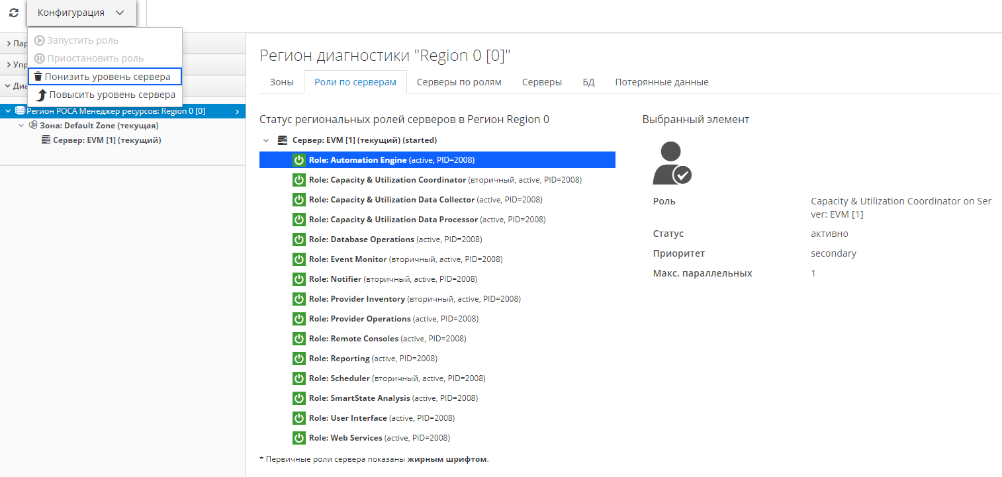Select Сервер: EVM [1] in left tree
1002x477 pixels.
[x=107, y=140]
